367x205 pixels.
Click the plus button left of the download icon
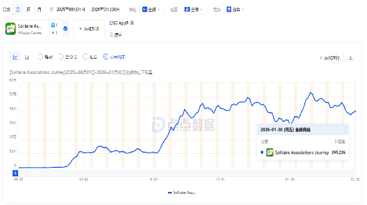pos(329,58)
